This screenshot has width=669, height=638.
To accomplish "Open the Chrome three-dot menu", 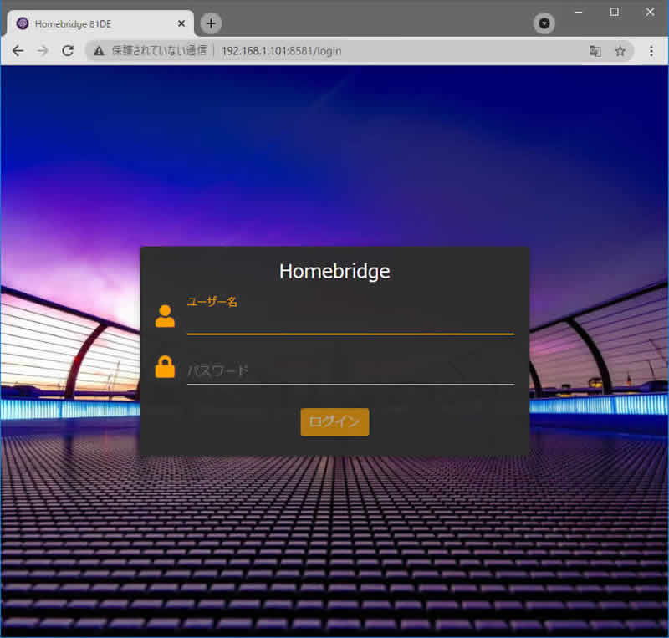I will (x=651, y=51).
